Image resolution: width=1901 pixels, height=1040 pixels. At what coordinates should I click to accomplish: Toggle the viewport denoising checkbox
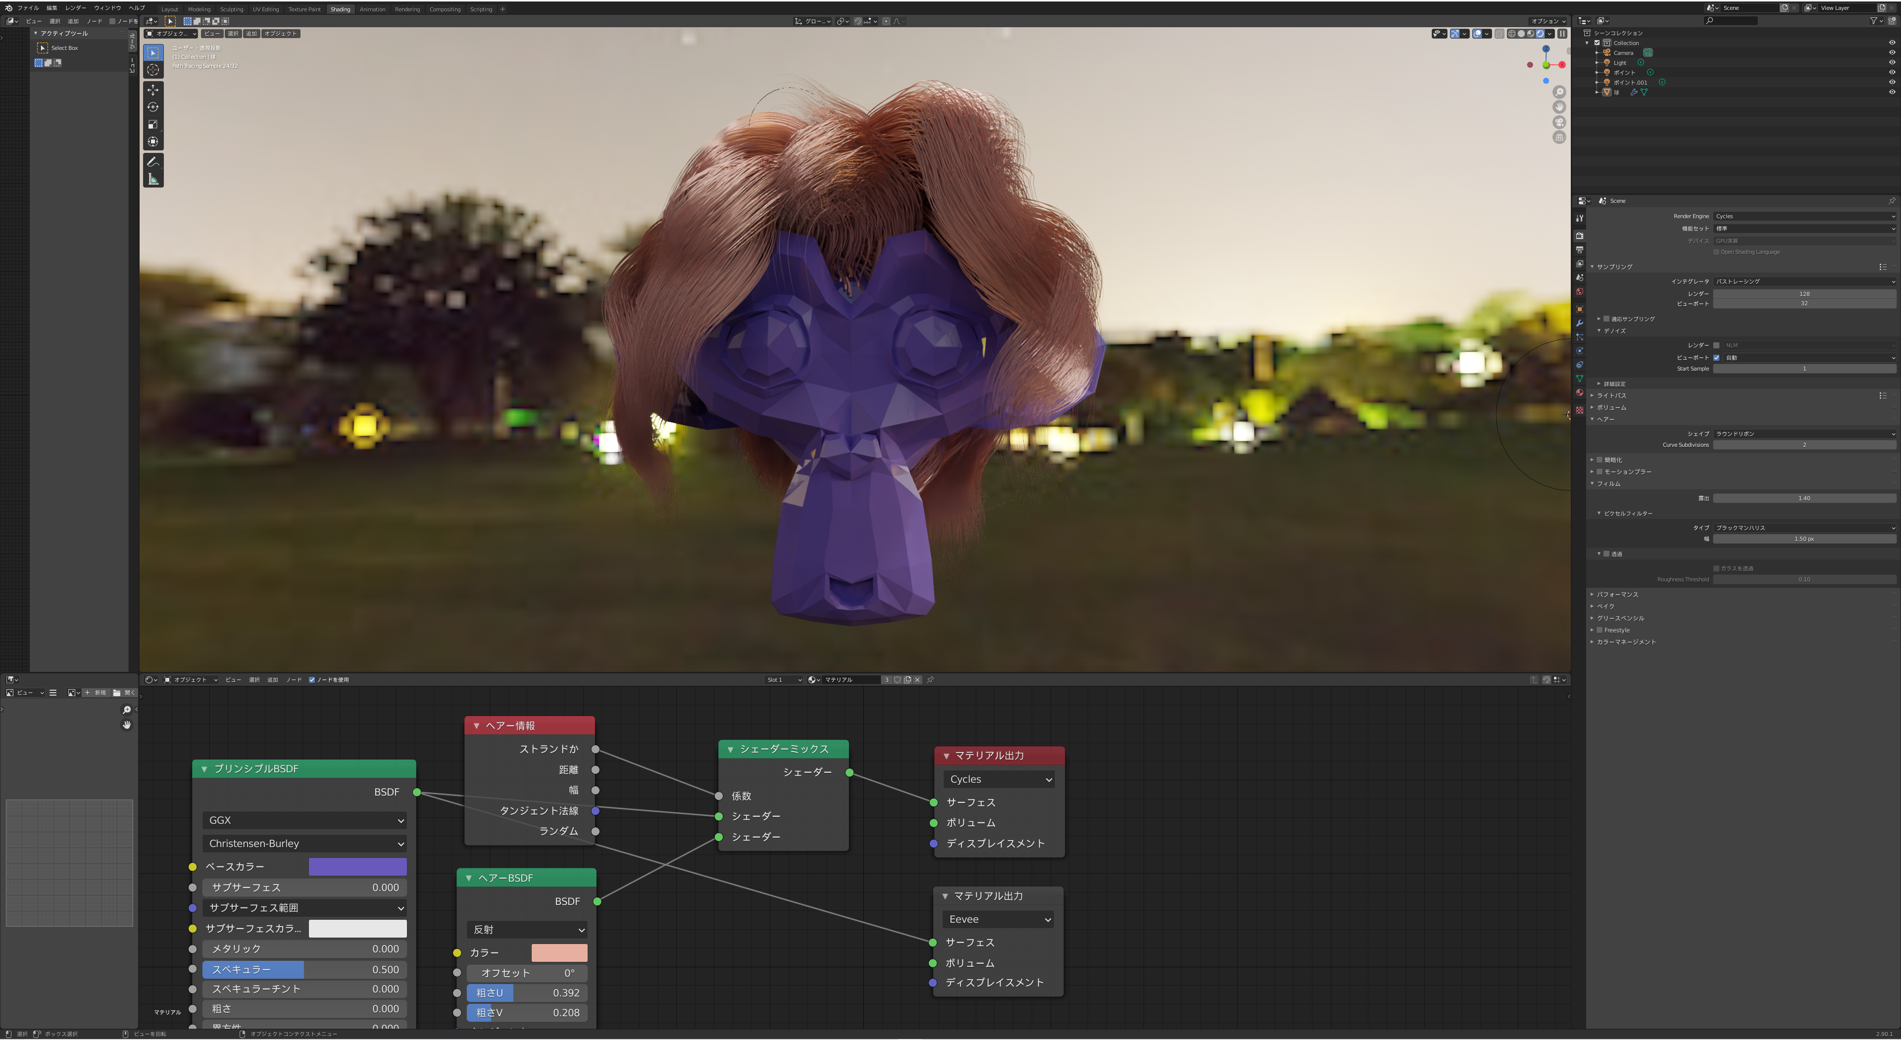pyautogui.click(x=1716, y=358)
